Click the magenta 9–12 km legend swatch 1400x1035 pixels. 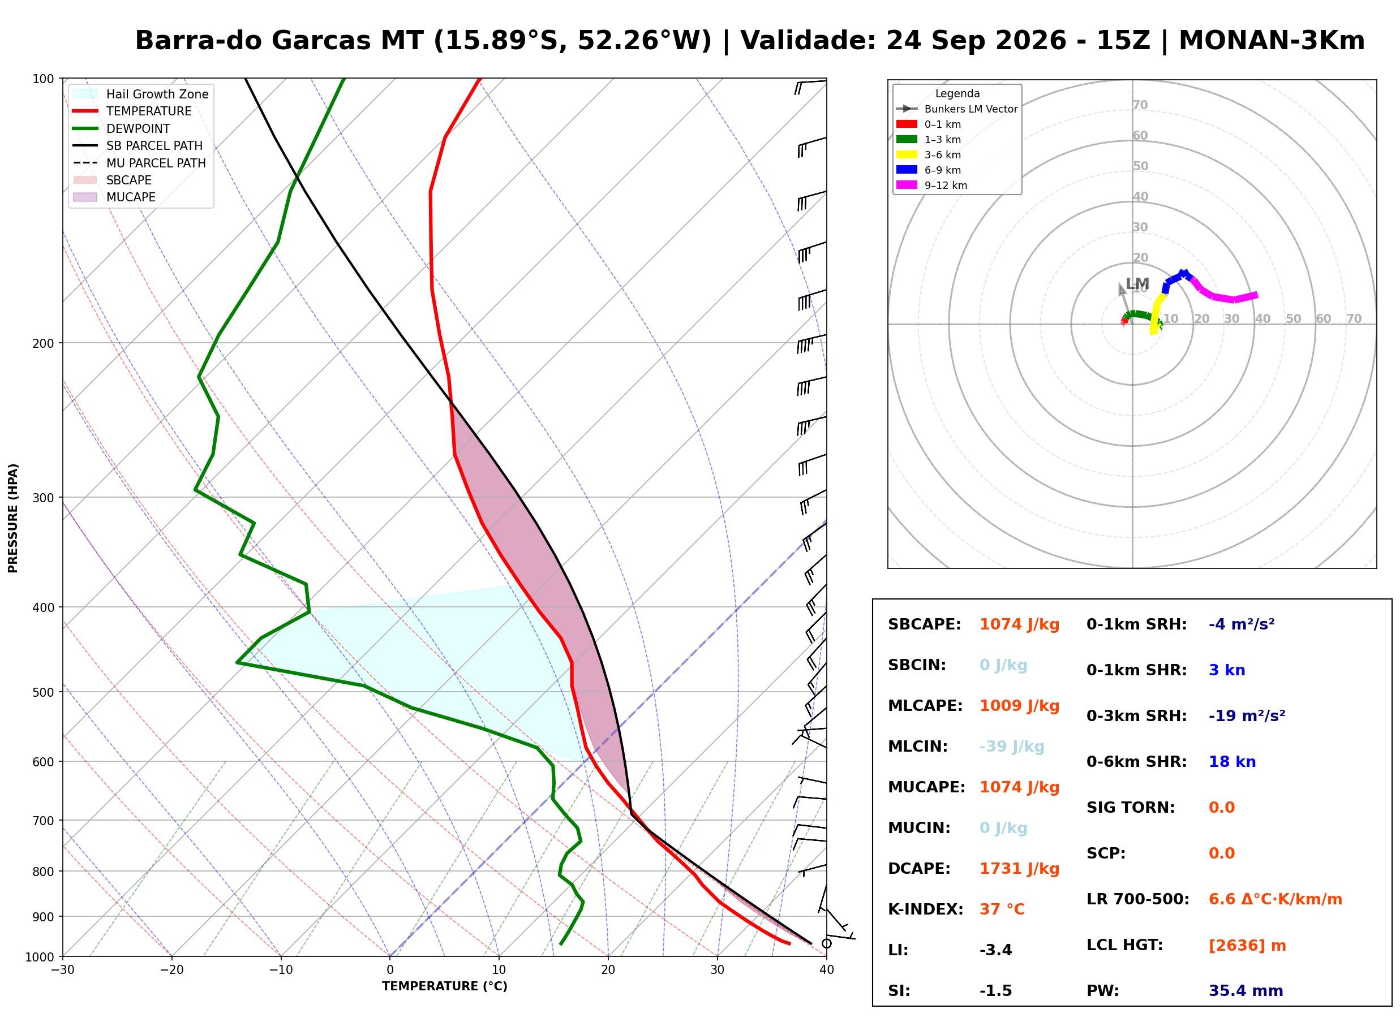point(907,185)
